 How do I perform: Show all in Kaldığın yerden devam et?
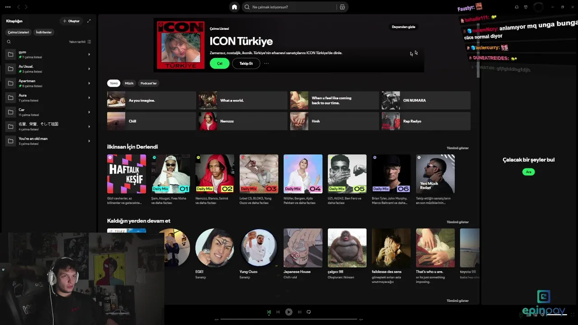(457, 222)
